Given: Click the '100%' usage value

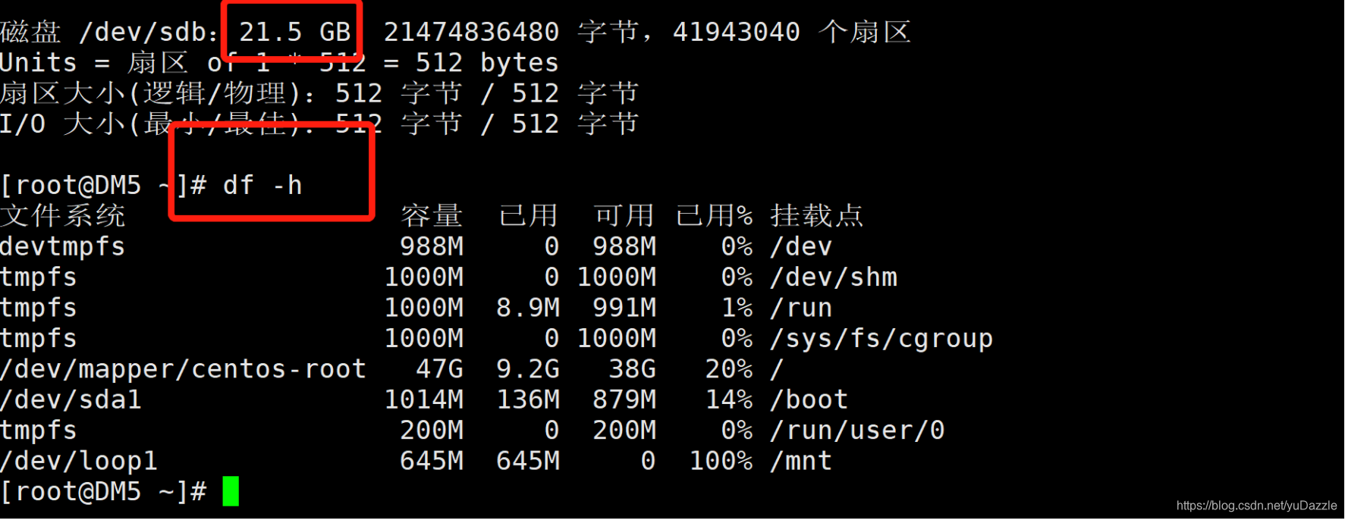Looking at the screenshot, I should [x=721, y=461].
